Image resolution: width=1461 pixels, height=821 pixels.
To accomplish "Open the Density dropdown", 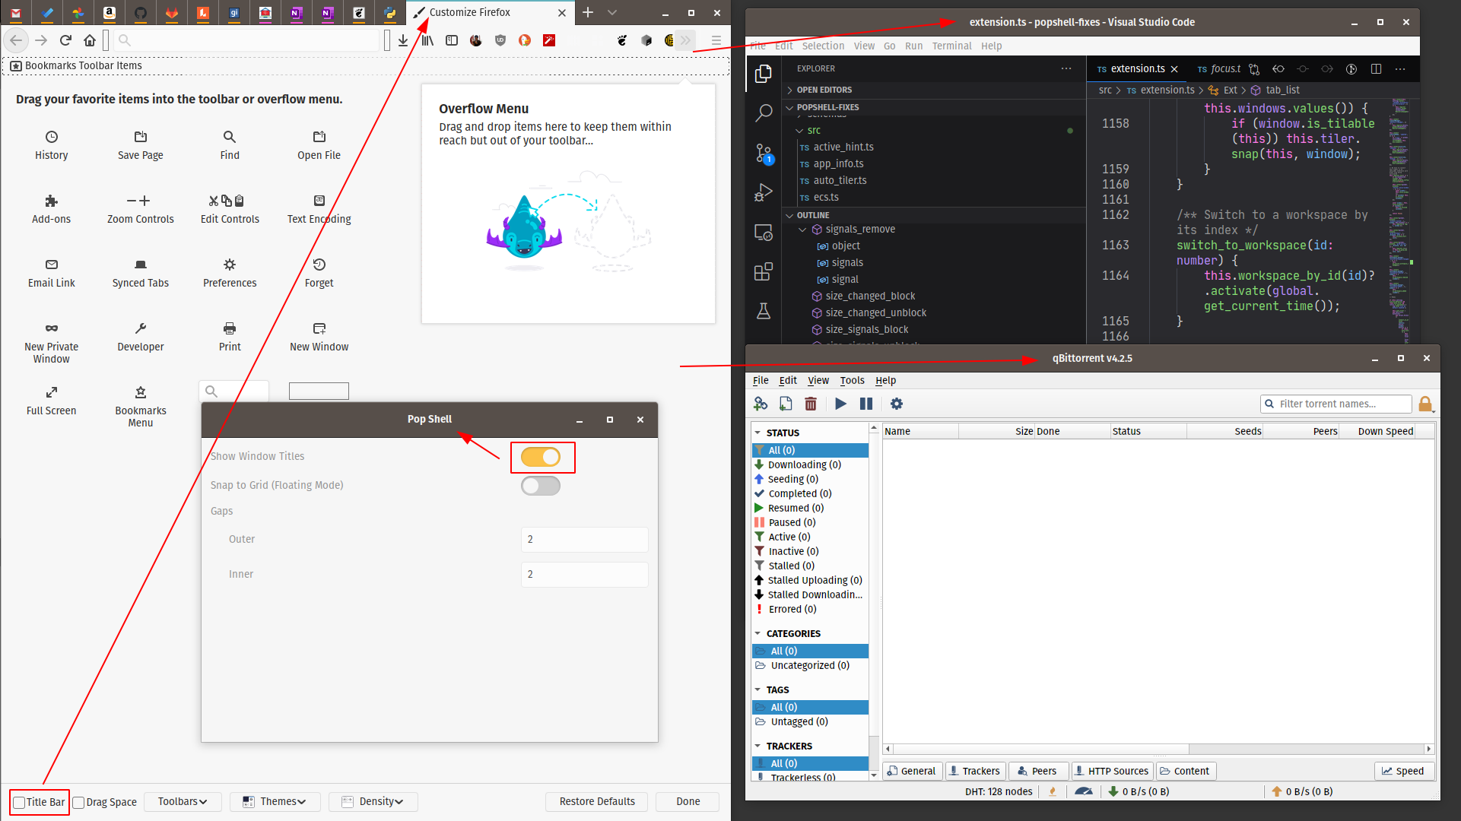I will 373,801.
